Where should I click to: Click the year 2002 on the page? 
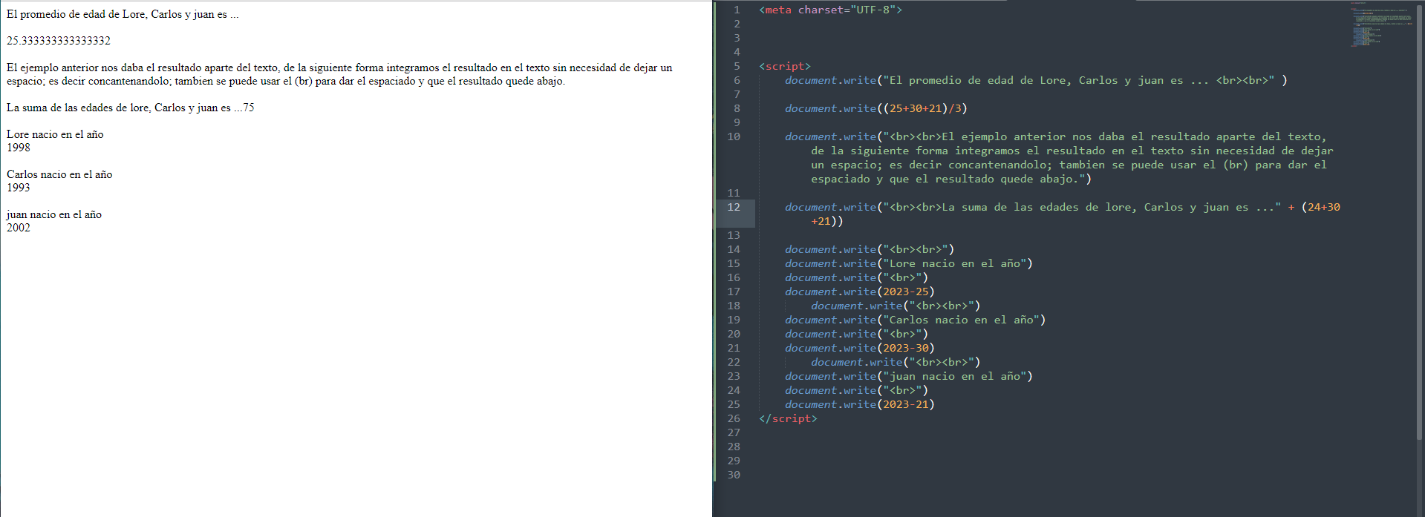pos(19,228)
